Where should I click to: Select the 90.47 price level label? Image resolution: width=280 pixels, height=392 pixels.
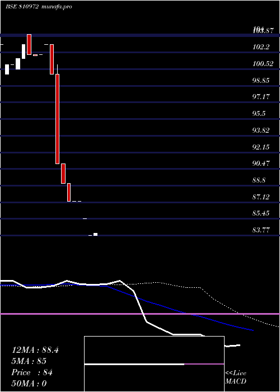pyautogui.click(x=261, y=164)
